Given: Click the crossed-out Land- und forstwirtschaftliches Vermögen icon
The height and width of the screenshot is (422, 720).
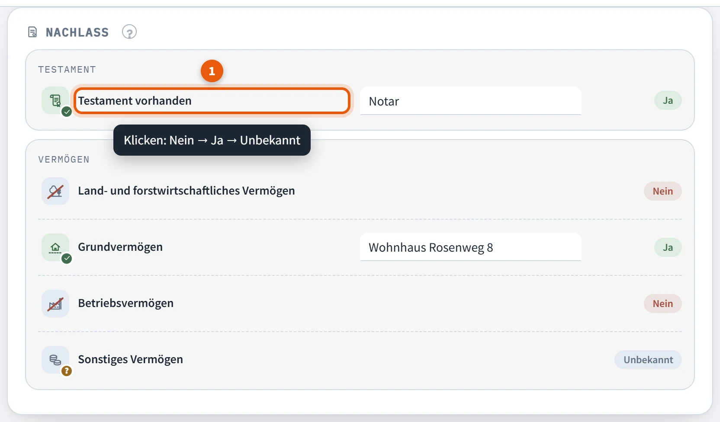Looking at the screenshot, I should pos(55,191).
